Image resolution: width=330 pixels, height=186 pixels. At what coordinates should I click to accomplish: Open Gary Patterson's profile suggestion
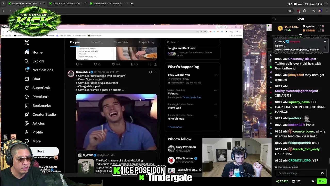[x=193, y=149]
